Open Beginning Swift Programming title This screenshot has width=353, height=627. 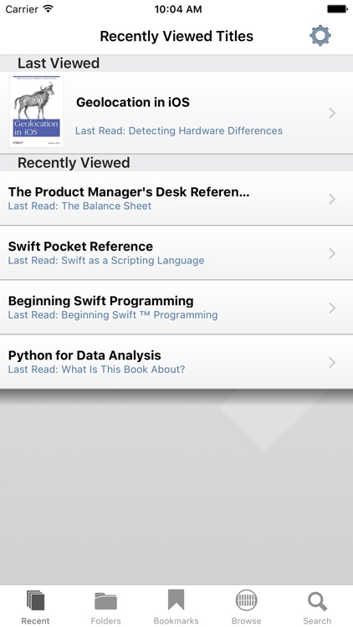pos(101,301)
